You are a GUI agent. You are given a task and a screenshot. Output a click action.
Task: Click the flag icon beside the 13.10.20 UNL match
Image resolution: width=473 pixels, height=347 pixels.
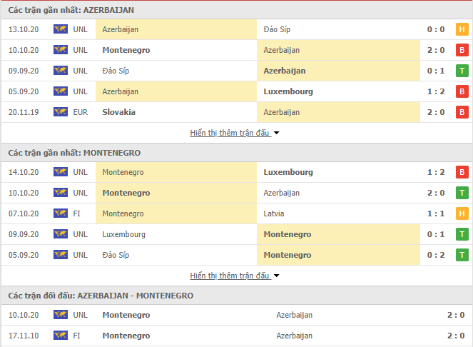61,29
